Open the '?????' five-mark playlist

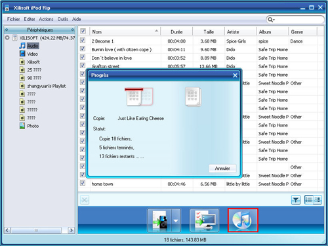click(32, 110)
